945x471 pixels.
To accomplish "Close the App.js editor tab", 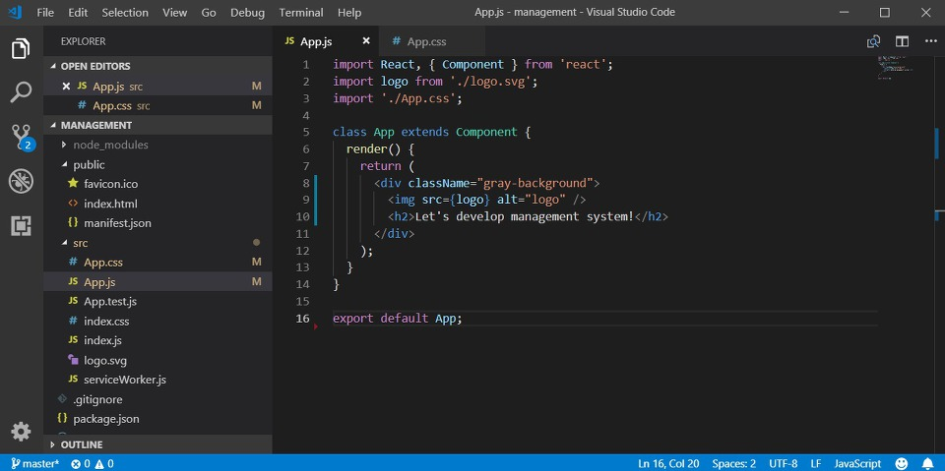I will point(366,41).
